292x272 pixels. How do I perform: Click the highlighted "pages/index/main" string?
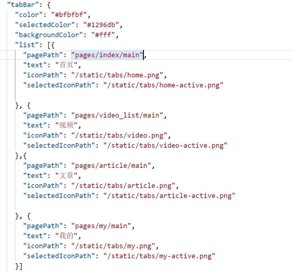(107, 55)
